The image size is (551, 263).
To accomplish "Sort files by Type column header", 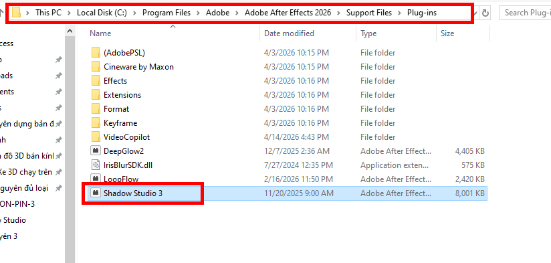I will (368, 33).
